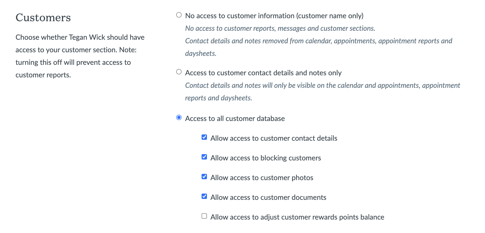The image size is (485, 233).
Task: Enable the adjust rewards points balance checkbox
Action: coord(204,216)
